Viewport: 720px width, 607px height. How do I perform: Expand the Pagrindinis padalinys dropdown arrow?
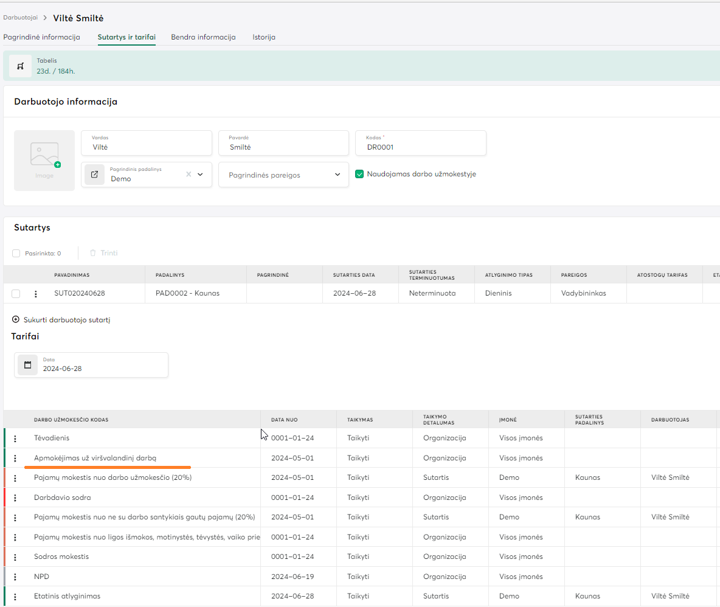[201, 175]
